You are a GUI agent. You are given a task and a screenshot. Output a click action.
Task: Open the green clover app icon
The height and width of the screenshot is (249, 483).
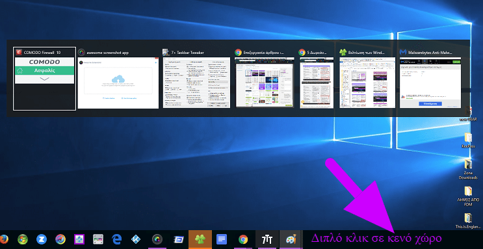200,239
